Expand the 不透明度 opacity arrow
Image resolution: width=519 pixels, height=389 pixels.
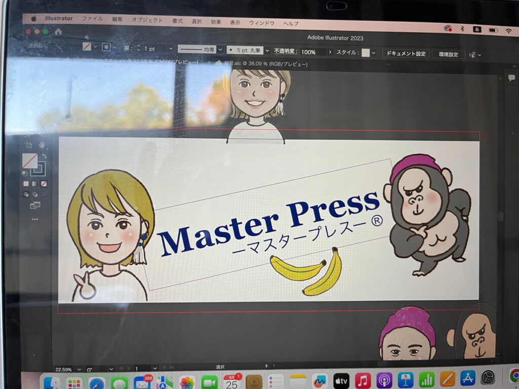pos(330,52)
